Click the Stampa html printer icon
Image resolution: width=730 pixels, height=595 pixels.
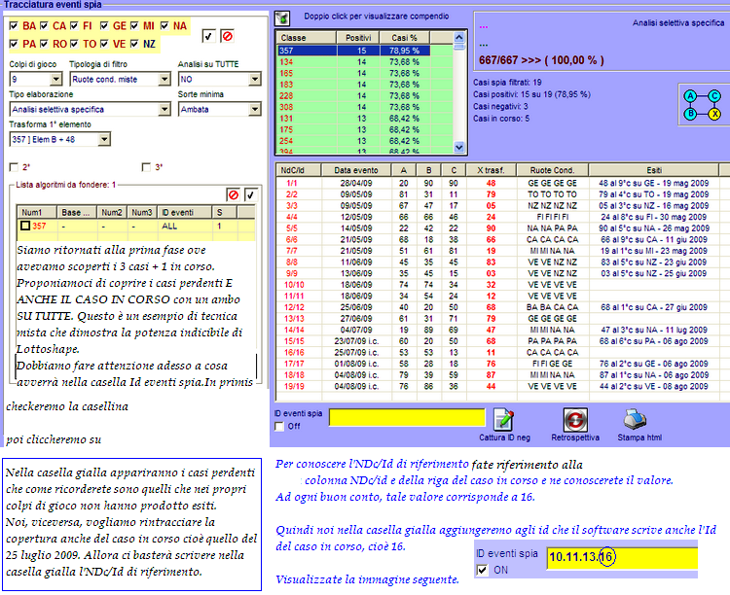point(635,419)
